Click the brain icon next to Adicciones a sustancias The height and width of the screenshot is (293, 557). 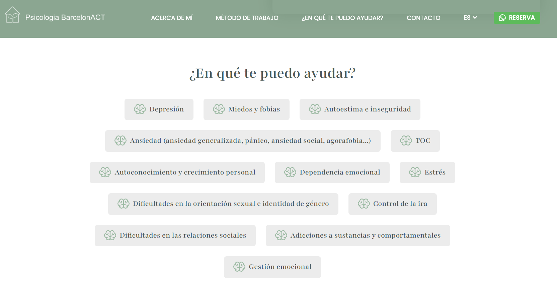pos(281,235)
